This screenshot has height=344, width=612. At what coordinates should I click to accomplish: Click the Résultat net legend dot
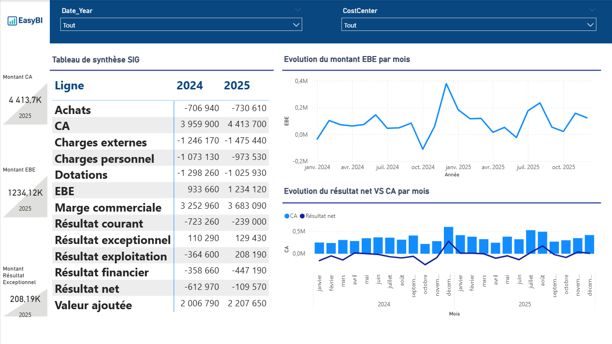pos(303,216)
